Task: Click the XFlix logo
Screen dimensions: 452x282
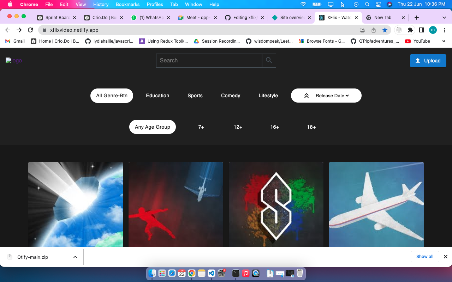Action: click(x=13, y=60)
